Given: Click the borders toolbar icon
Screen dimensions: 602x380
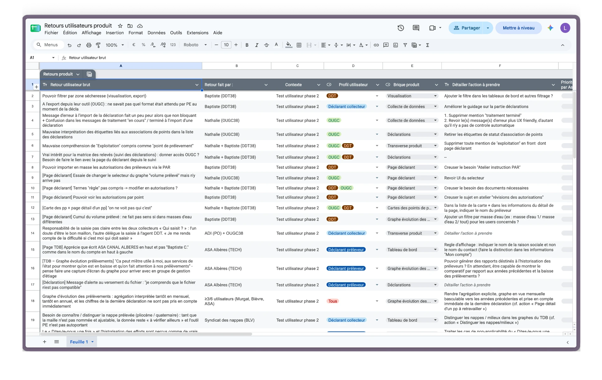Looking at the screenshot, I should (x=299, y=45).
